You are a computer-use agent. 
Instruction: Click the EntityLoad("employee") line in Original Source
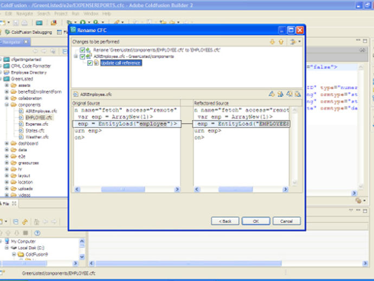tap(127, 124)
